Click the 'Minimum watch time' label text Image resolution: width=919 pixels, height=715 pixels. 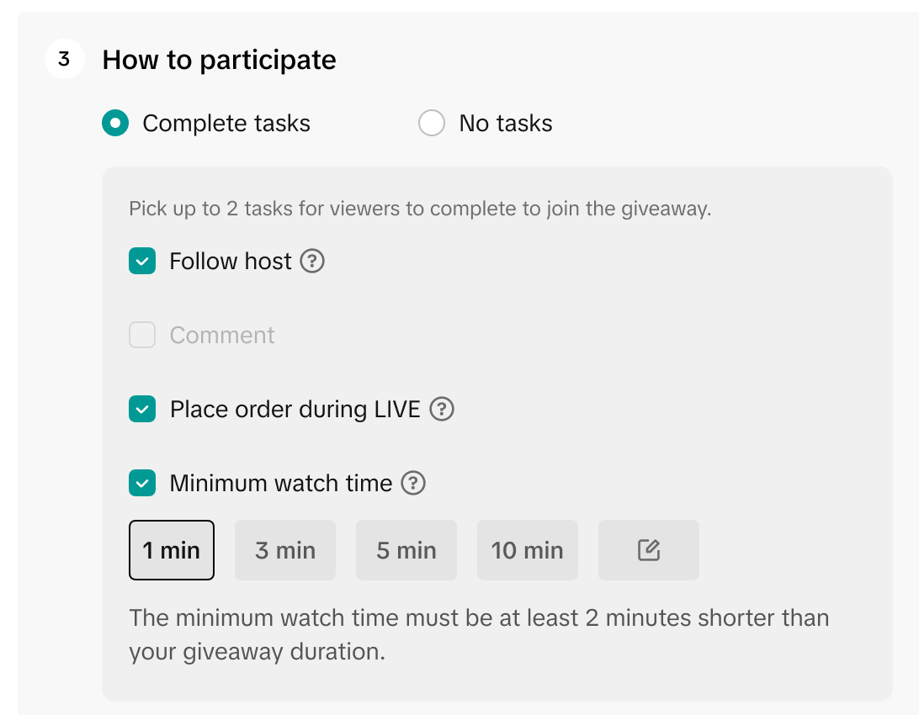pos(281,484)
